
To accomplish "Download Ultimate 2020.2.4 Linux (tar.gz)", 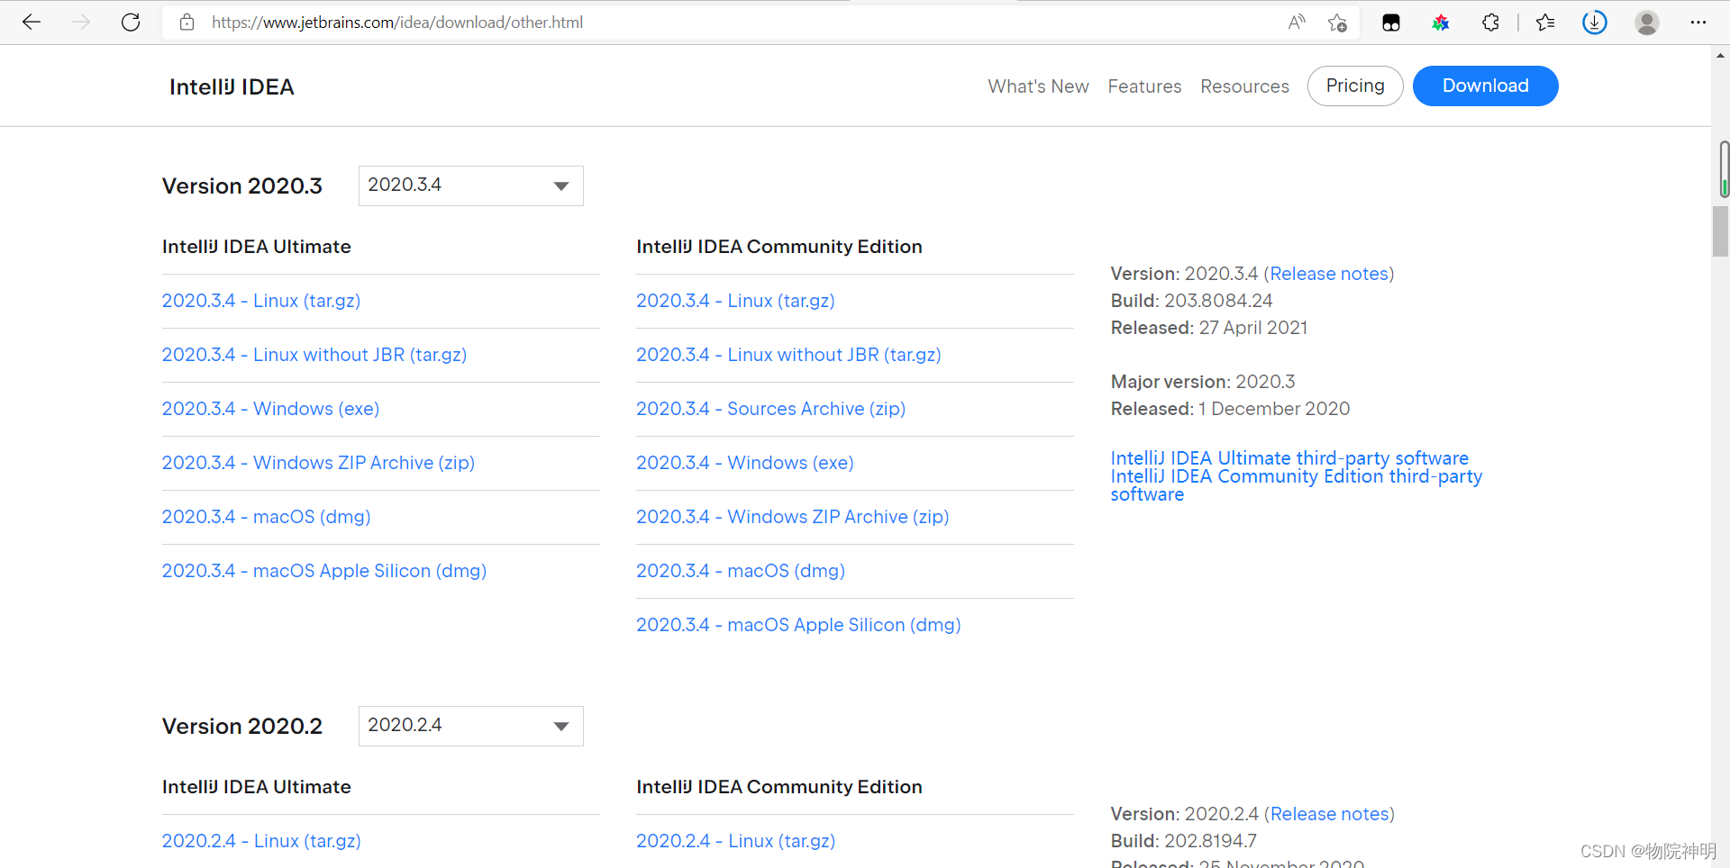I will point(261,841).
